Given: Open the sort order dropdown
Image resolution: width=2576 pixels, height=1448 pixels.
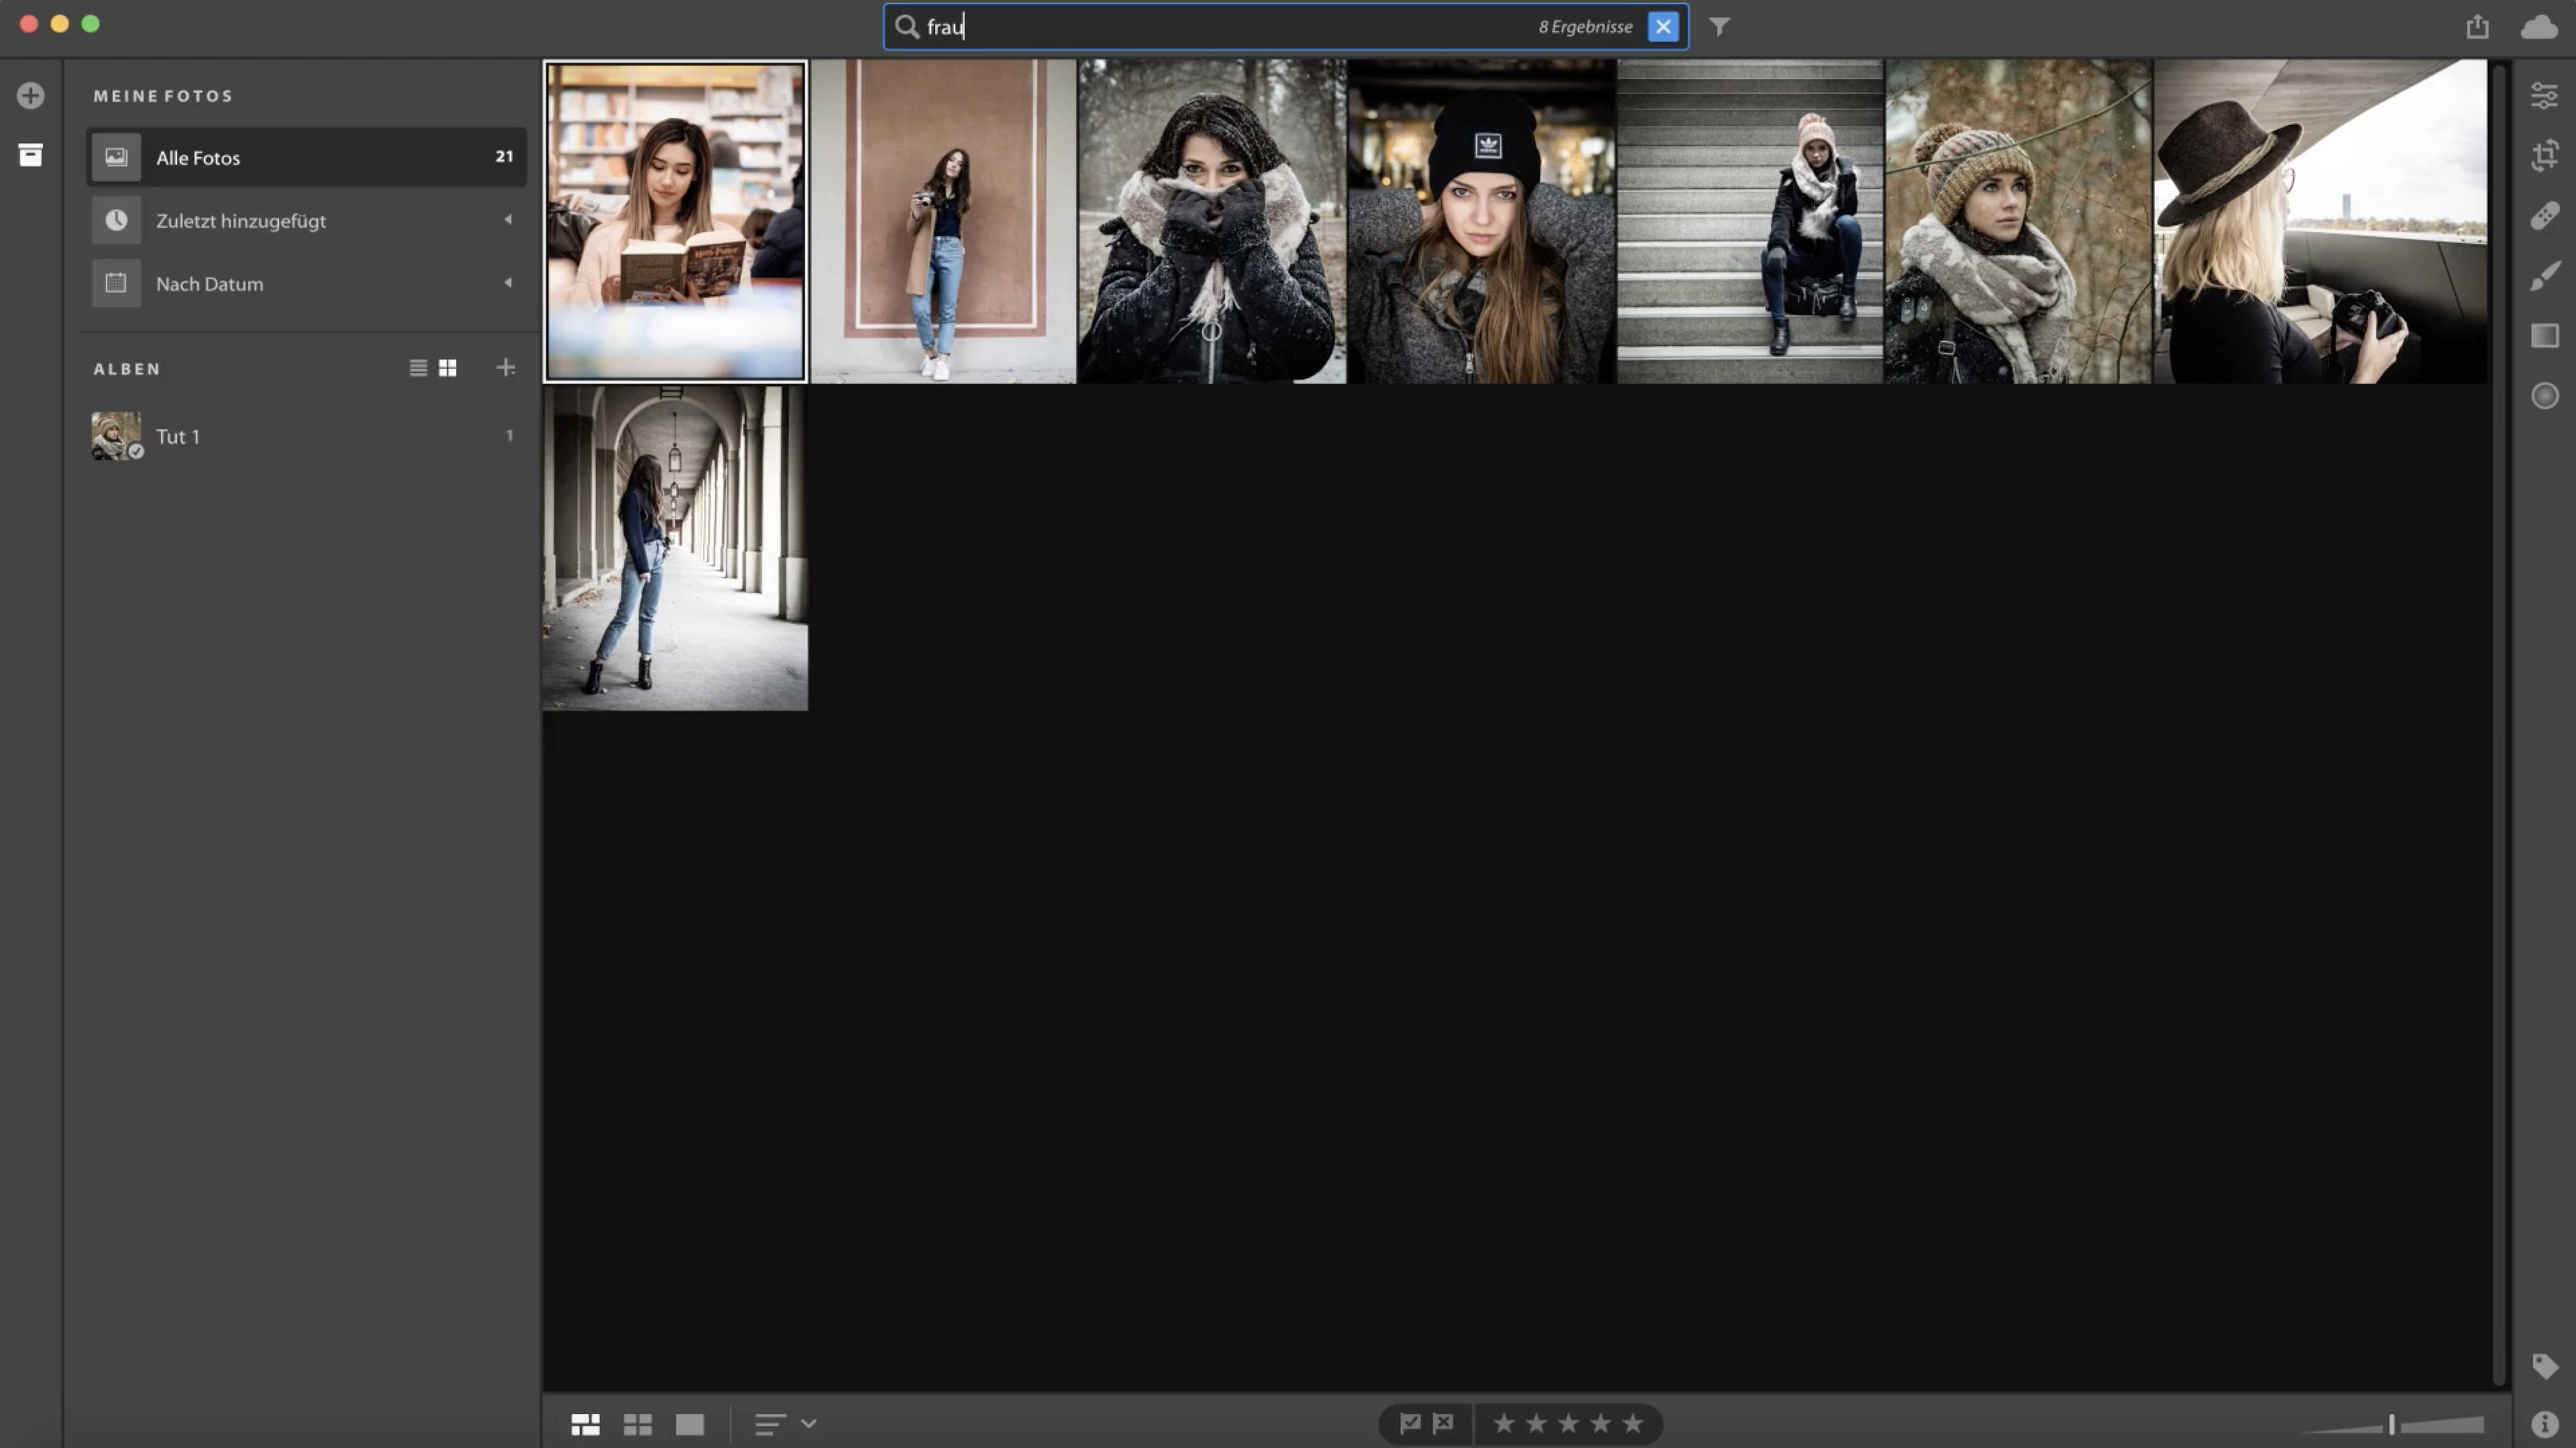Looking at the screenshot, I should (x=785, y=1423).
